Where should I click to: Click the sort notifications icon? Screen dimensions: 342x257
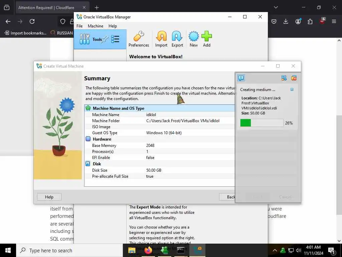pyautogui.click(x=284, y=78)
